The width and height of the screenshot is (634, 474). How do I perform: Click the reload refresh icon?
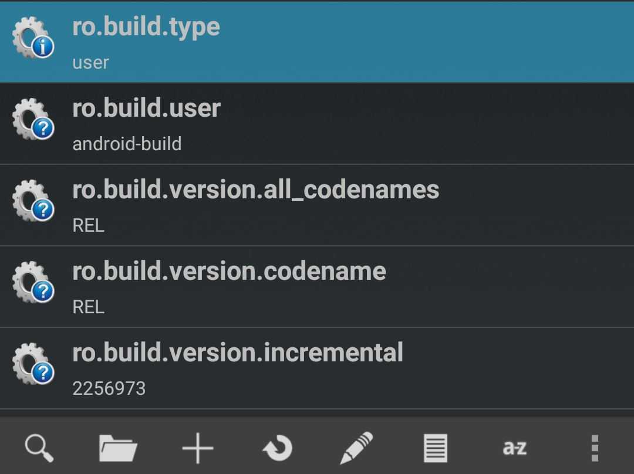[x=277, y=448]
